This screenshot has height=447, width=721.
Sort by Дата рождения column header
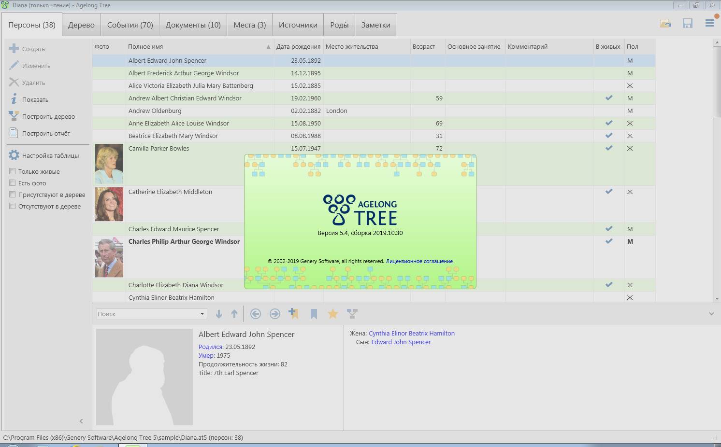point(298,47)
